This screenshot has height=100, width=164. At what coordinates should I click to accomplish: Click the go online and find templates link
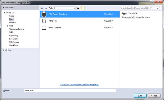click(x=80, y=85)
